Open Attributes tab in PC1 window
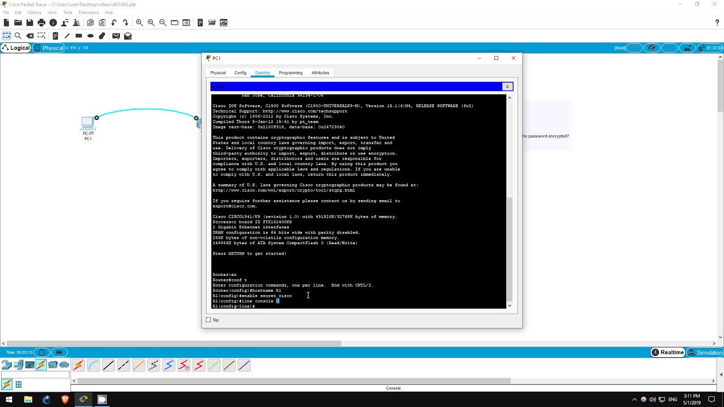This screenshot has width=724, height=407. (x=320, y=73)
